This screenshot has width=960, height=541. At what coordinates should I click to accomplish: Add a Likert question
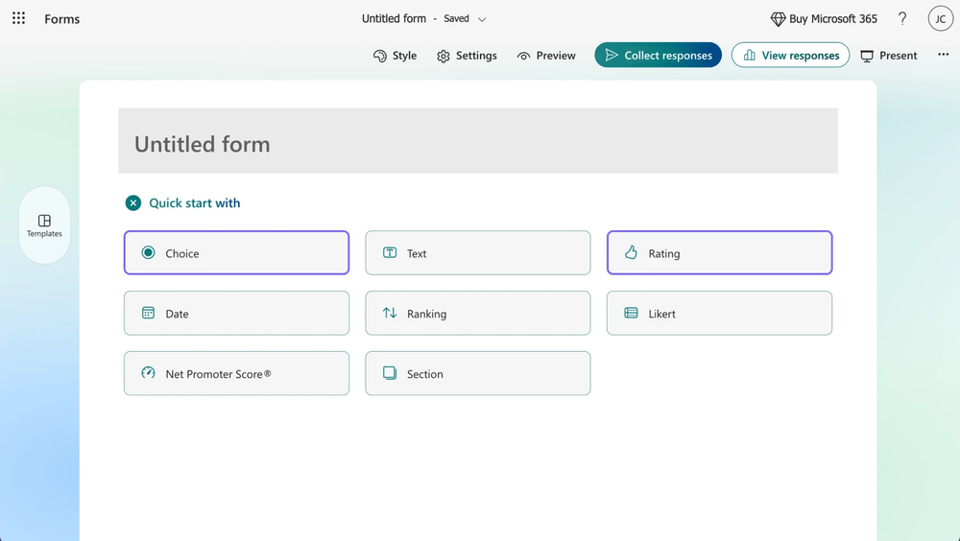click(x=719, y=314)
